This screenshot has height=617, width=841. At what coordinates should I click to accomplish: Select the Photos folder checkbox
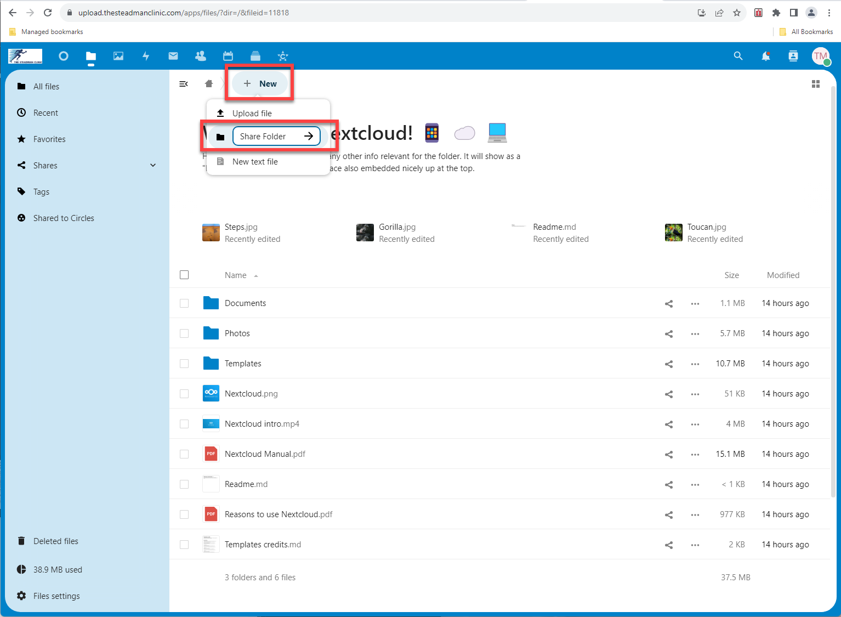coord(184,333)
